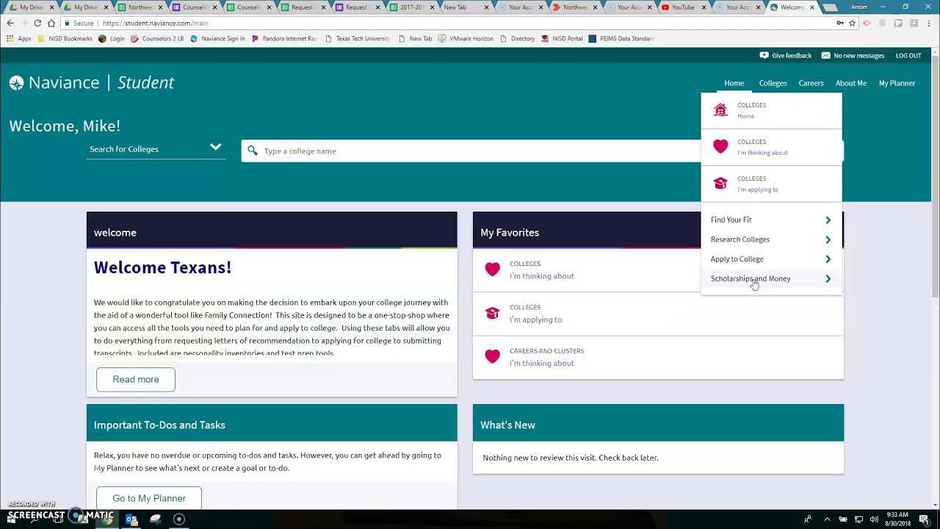Viewport: 940px width, 529px height.
Task: Open the notifications action center
Action: [924, 519]
